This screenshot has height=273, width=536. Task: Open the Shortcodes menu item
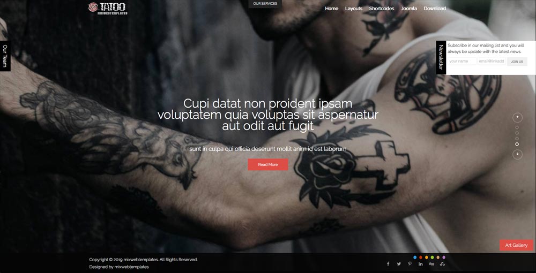(382, 9)
